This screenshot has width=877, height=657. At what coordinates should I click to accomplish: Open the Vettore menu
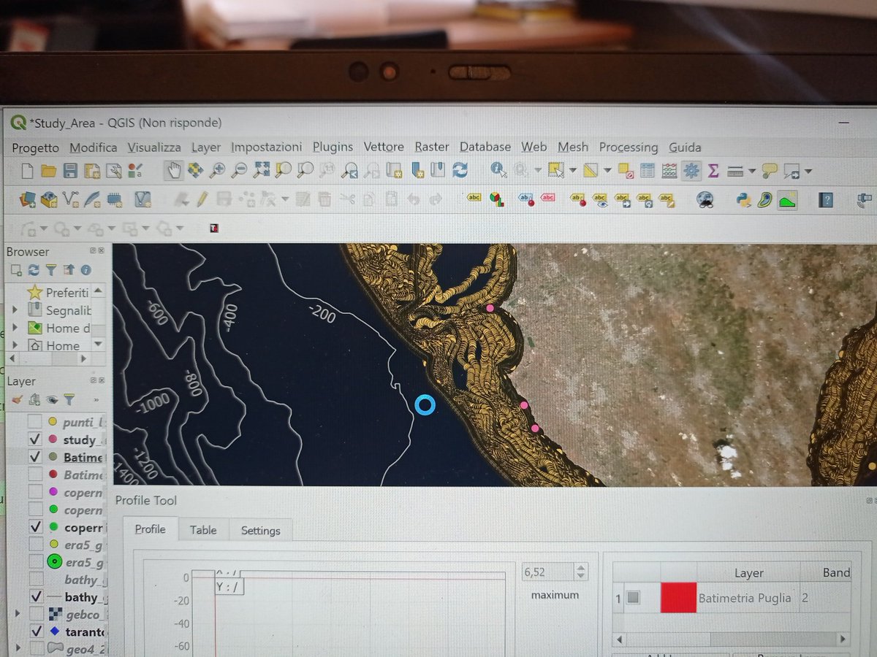tap(384, 147)
